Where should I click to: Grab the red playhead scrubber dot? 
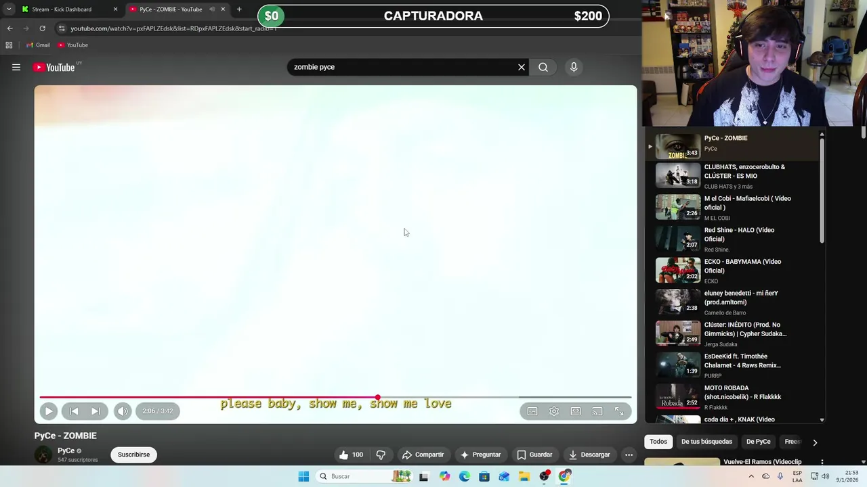(x=377, y=398)
